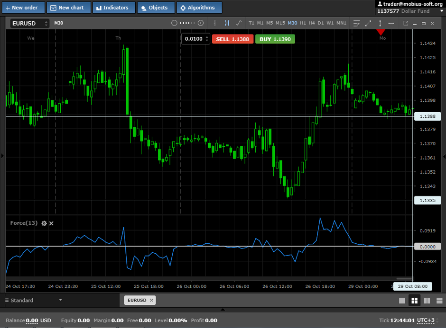Switch to candlestick chart type
Image resolution: width=446 pixels, height=328 pixels.
[x=227, y=23]
